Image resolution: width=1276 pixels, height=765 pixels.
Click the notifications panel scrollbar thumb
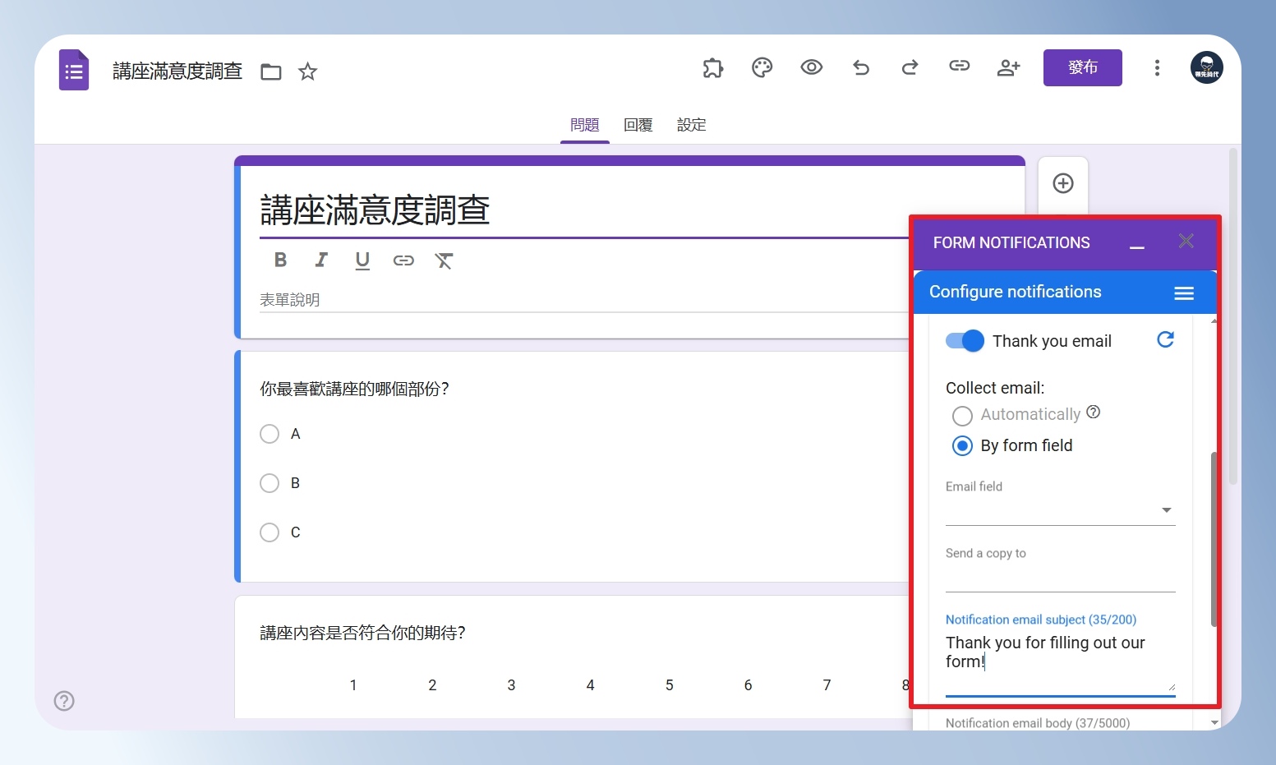click(1214, 539)
